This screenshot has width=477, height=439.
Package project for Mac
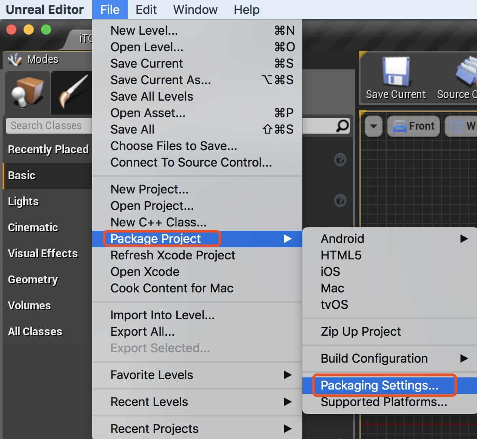point(390,288)
